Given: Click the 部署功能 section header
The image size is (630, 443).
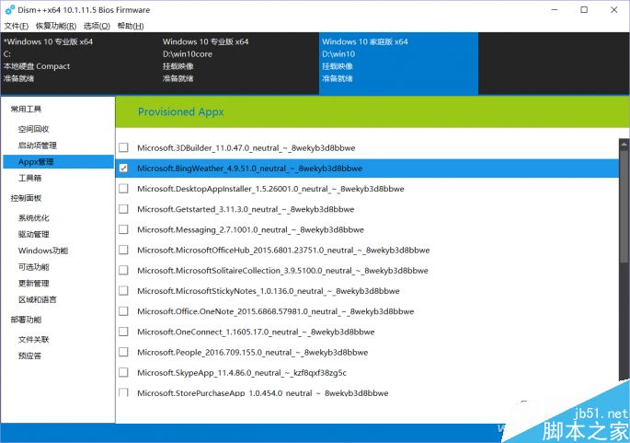Looking at the screenshot, I should [x=26, y=320].
